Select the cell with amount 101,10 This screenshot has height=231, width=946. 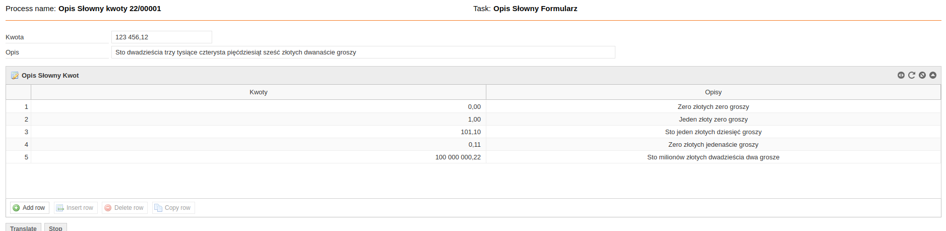click(259, 132)
